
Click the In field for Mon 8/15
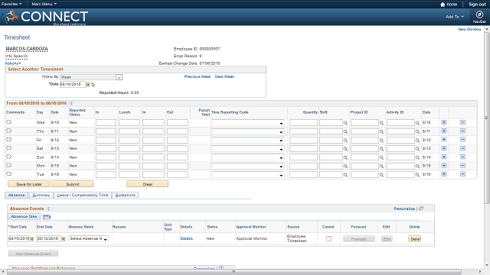106,166
